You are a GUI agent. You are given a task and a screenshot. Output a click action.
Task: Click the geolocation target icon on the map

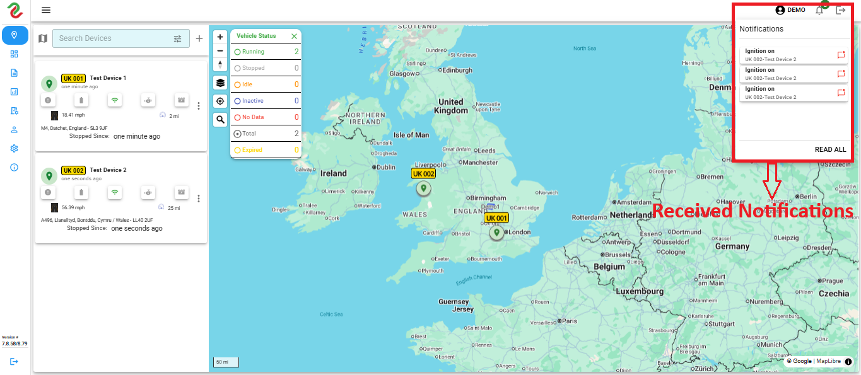[220, 101]
